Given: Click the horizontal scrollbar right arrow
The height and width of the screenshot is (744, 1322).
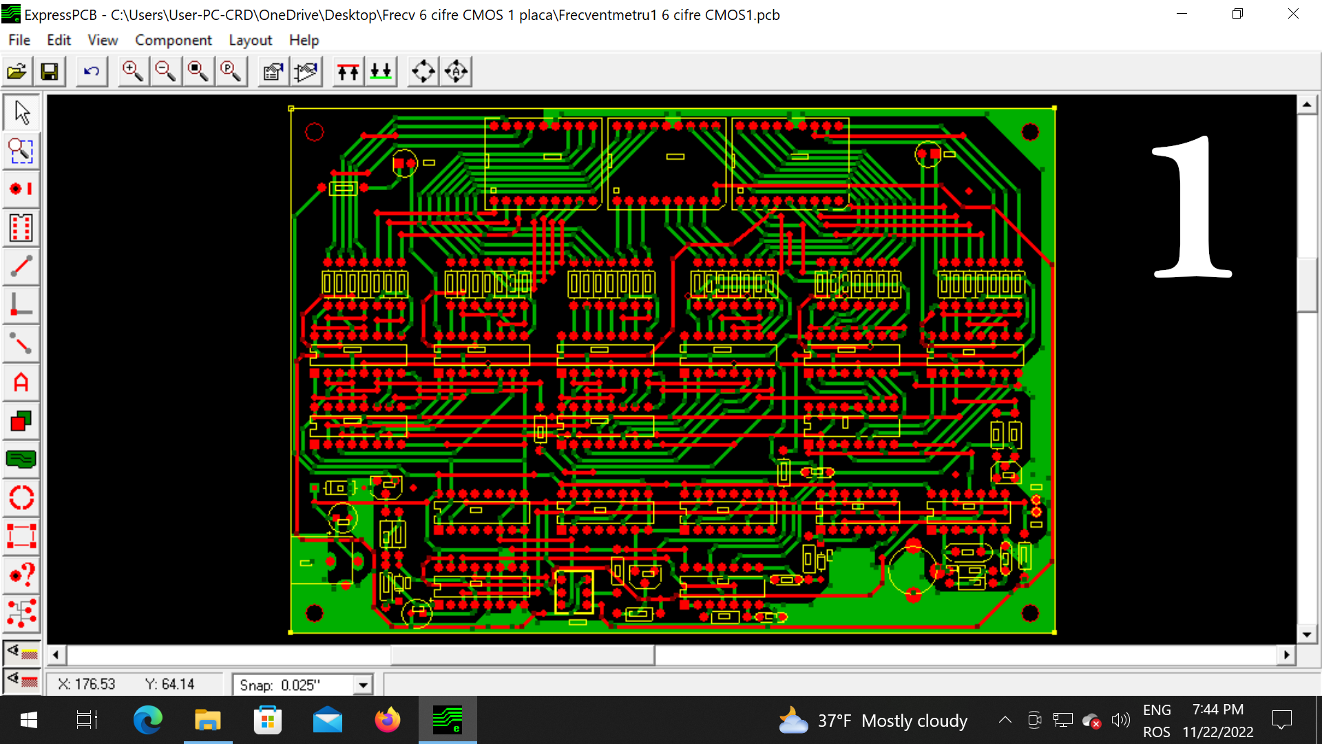Looking at the screenshot, I should click(1286, 654).
